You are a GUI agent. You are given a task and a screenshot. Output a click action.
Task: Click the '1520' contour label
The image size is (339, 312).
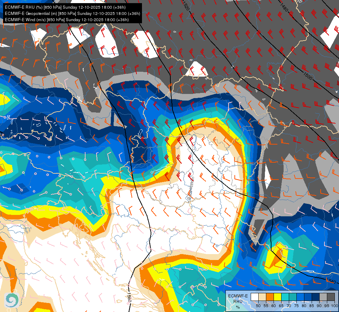[186, 6]
